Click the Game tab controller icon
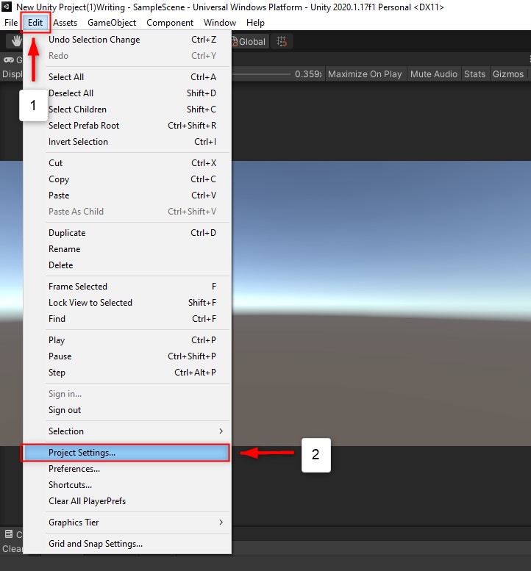 click(9, 60)
